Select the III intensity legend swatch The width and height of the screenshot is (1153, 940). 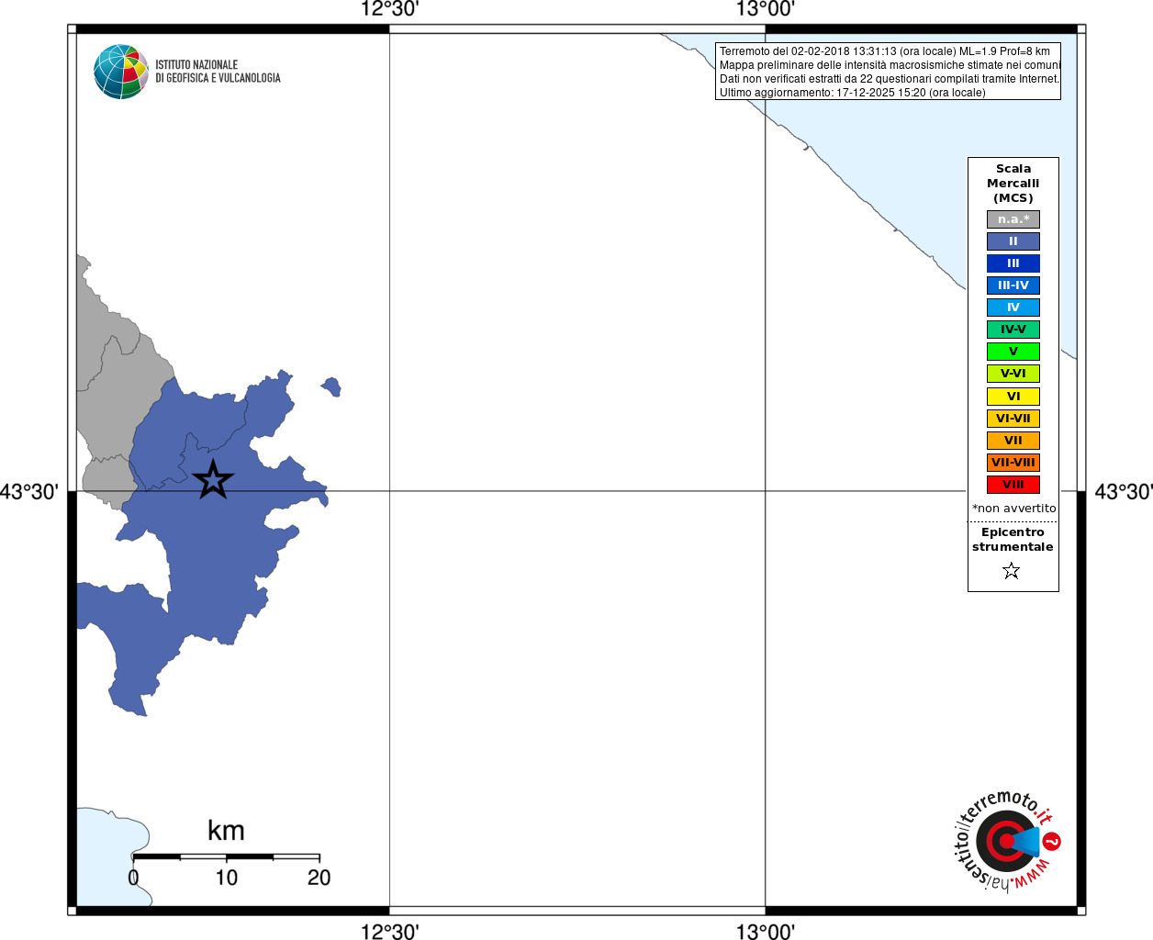click(1013, 263)
